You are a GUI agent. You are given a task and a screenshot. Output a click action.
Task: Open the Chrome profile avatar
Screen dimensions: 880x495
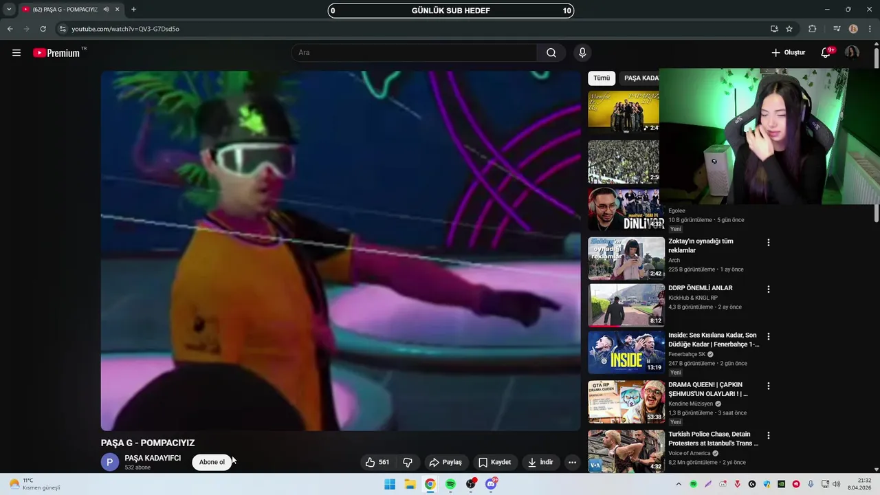click(853, 29)
